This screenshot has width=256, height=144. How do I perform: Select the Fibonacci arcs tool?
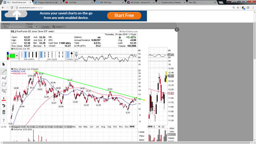tap(4, 91)
